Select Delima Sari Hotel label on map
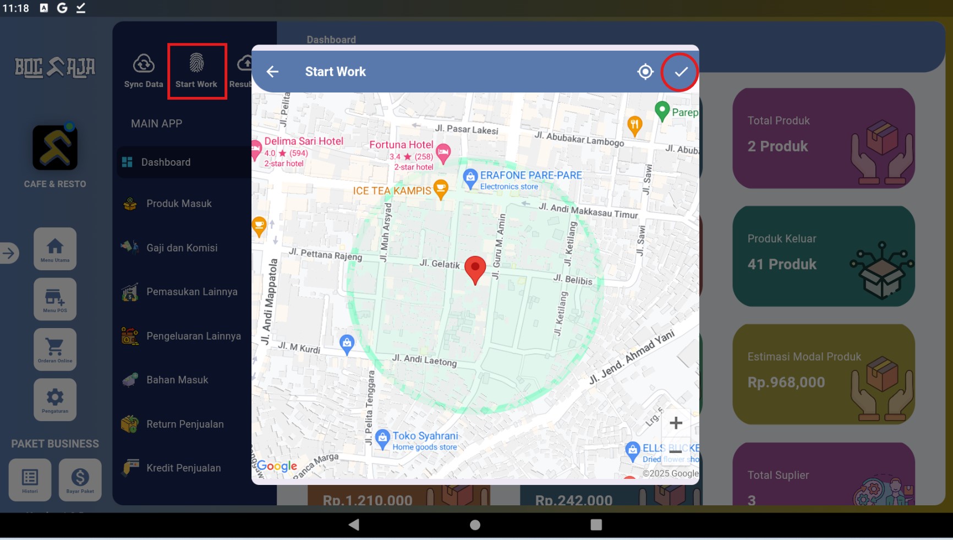 304,141
